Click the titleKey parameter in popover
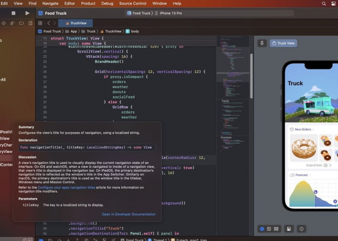Viewport: 338px width, 241px height. (31, 205)
